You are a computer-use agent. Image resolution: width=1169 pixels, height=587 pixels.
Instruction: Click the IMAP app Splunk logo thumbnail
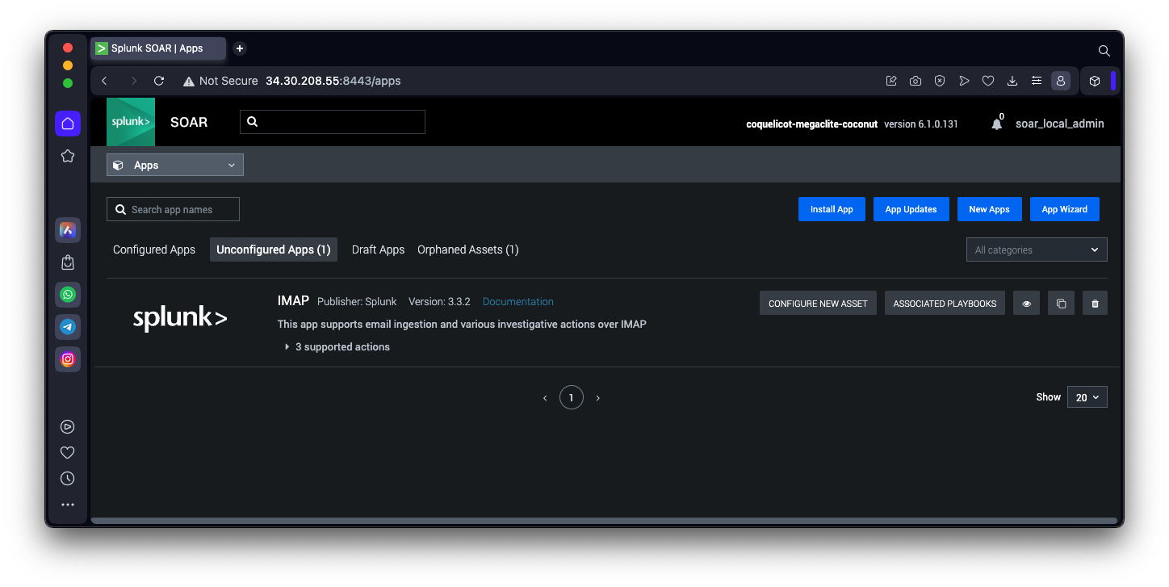coord(180,319)
